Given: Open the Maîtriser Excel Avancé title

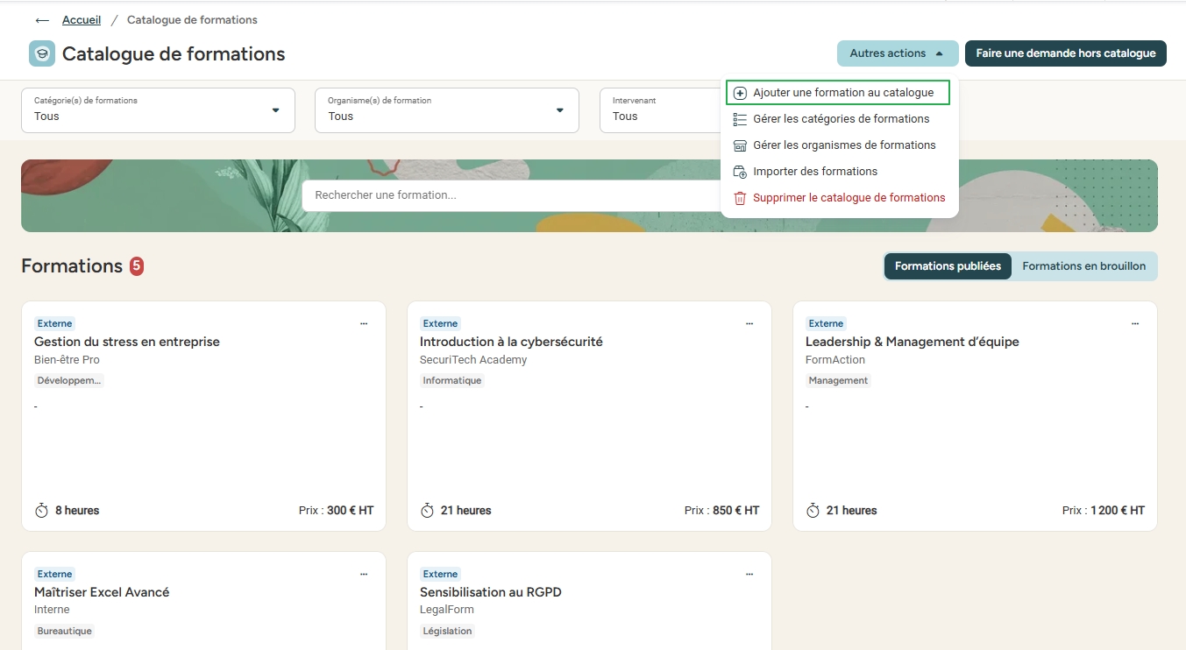Looking at the screenshot, I should click(x=102, y=592).
